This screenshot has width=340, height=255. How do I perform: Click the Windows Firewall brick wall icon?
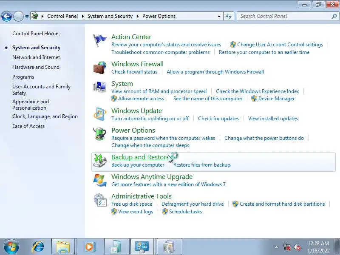(x=100, y=68)
